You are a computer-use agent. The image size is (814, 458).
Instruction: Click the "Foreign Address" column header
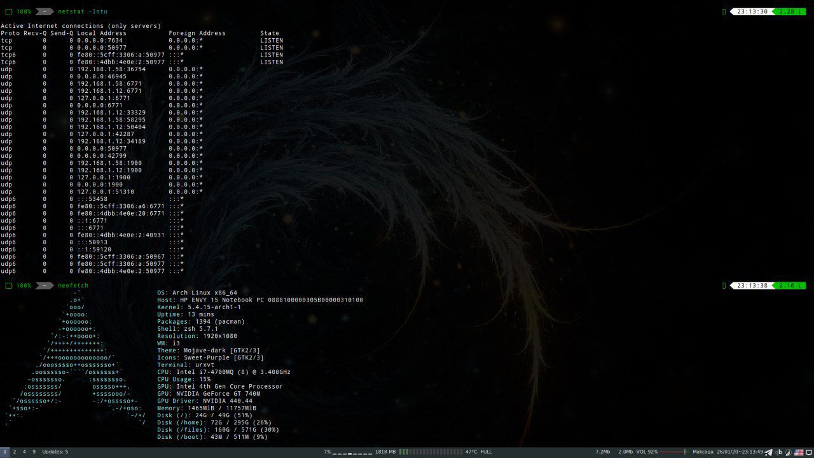[x=197, y=33]
